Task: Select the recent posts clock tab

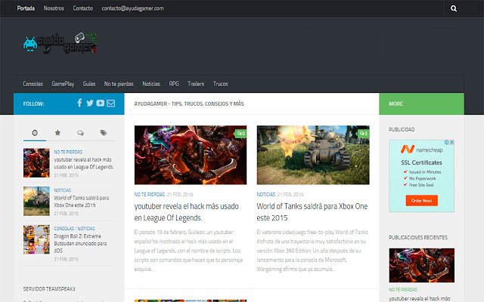Action: point(34,133)
